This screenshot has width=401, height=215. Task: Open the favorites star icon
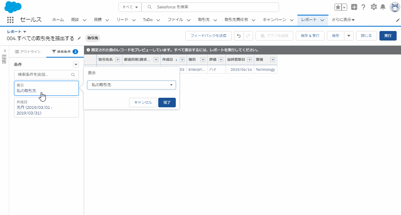pyautogui.click(x=338, y=7)
